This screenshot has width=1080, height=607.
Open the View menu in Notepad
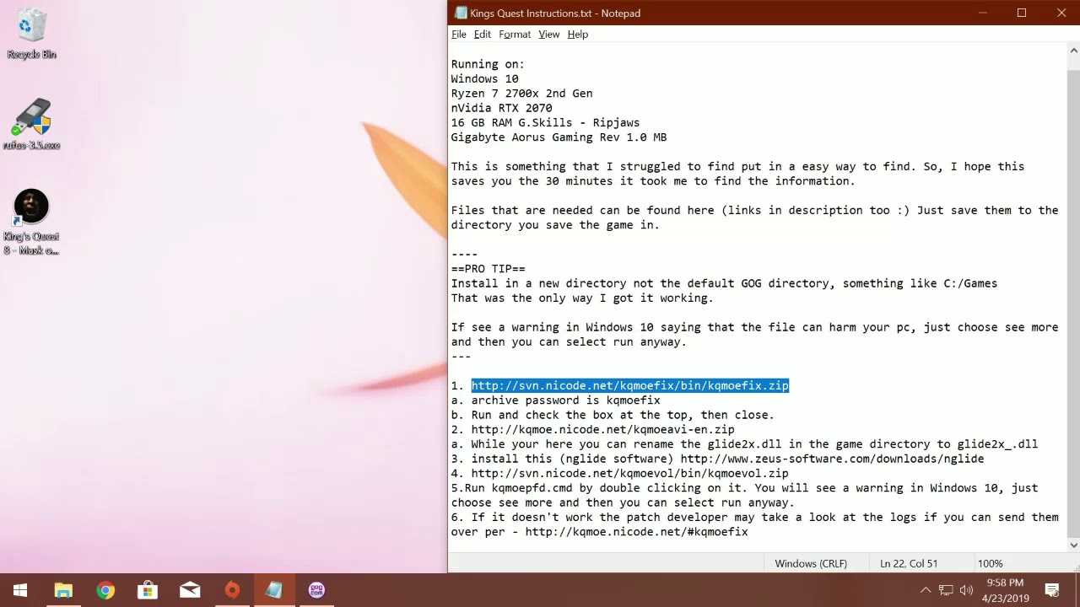tap(549, 35)
